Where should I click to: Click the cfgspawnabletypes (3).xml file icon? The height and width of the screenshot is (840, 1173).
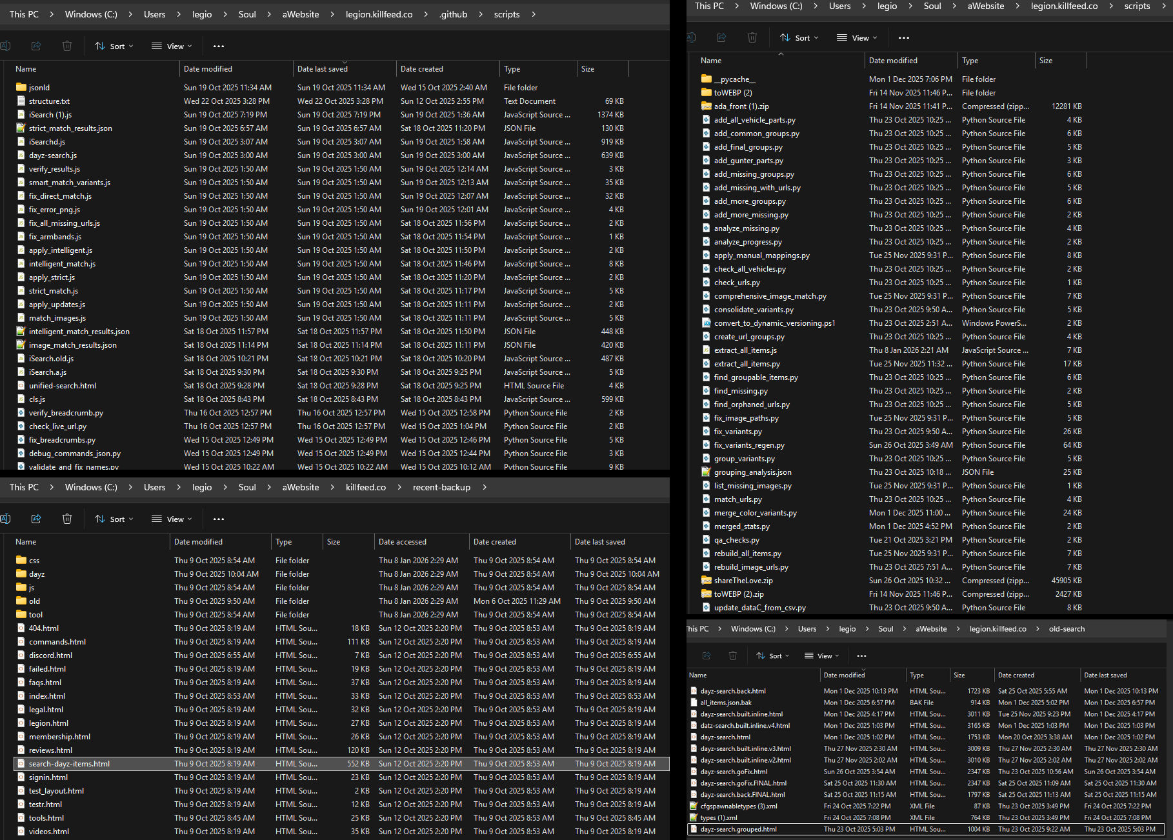pyautogui.click(x=694, y=806)
